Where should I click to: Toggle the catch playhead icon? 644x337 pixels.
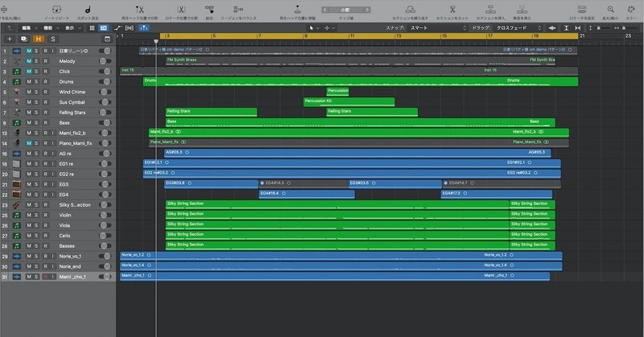pyautogui.click(x=144, y=28)
